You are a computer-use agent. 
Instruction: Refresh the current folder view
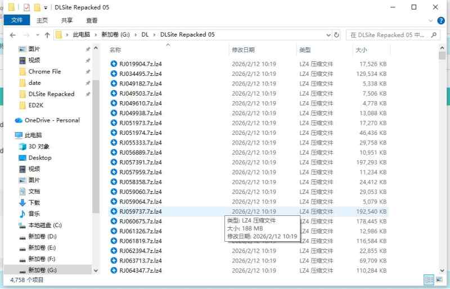click(x=336, y=35)
